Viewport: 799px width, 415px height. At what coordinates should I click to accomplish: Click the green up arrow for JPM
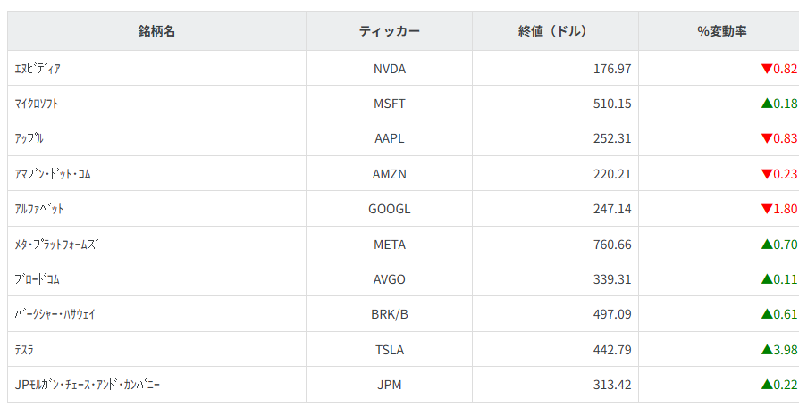[766, 385]
